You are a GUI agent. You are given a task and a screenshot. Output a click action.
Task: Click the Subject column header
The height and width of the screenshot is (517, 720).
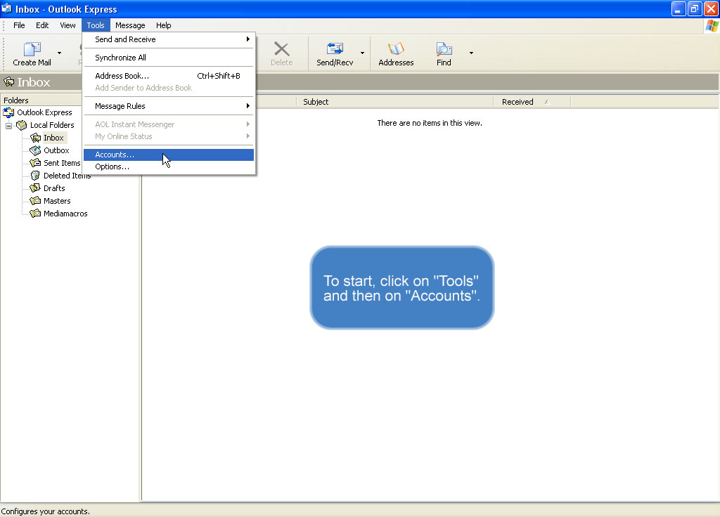(316, 102)
